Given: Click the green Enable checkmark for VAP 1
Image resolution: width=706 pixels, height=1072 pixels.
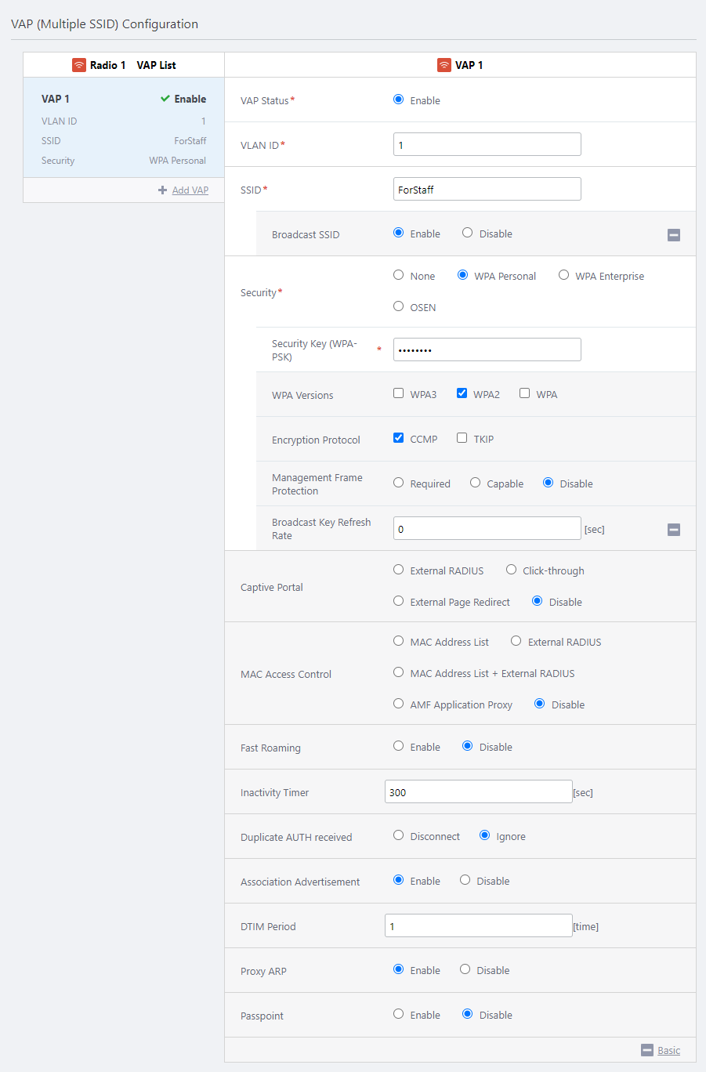Looking at the screenshot, I should point(165,99).
